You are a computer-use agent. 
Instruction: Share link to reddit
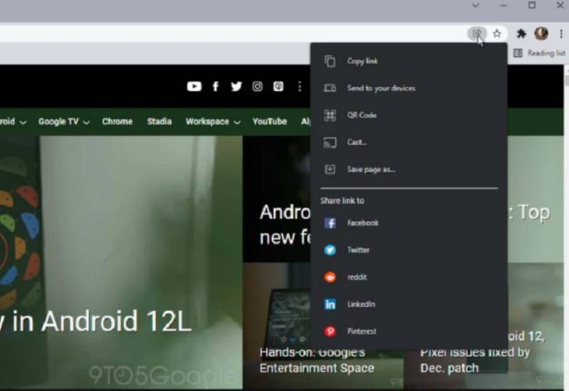(x=408, y=277)
